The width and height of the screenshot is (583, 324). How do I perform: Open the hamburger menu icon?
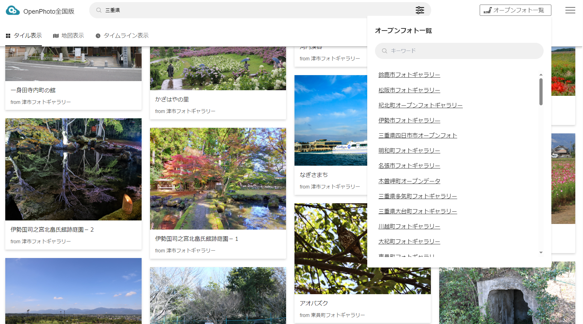[x=570, y=10]
